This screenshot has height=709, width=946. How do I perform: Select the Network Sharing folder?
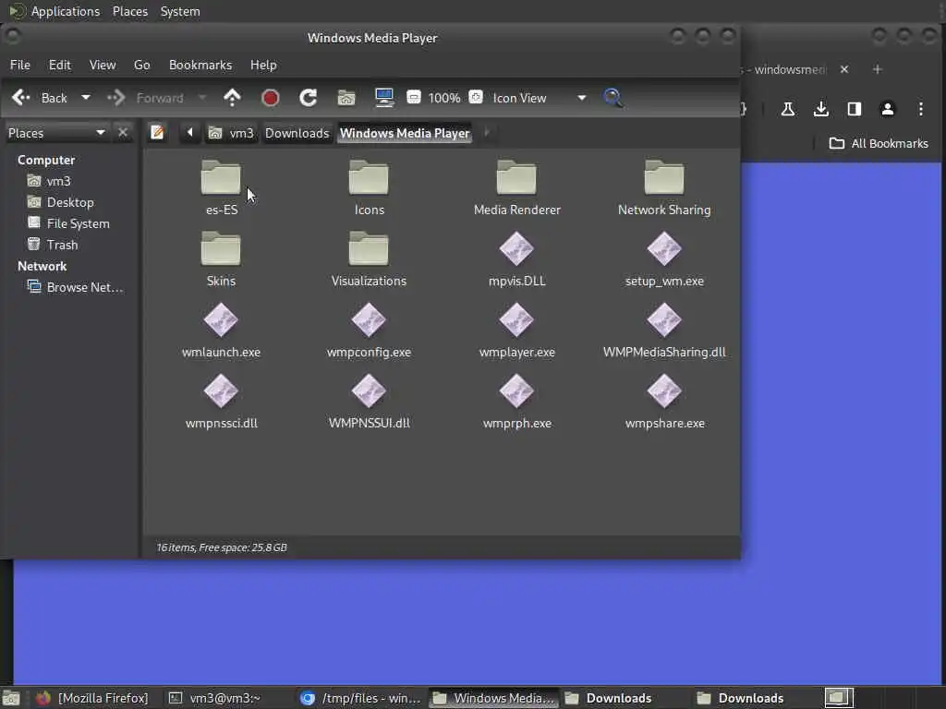click(x=664, y=187)
